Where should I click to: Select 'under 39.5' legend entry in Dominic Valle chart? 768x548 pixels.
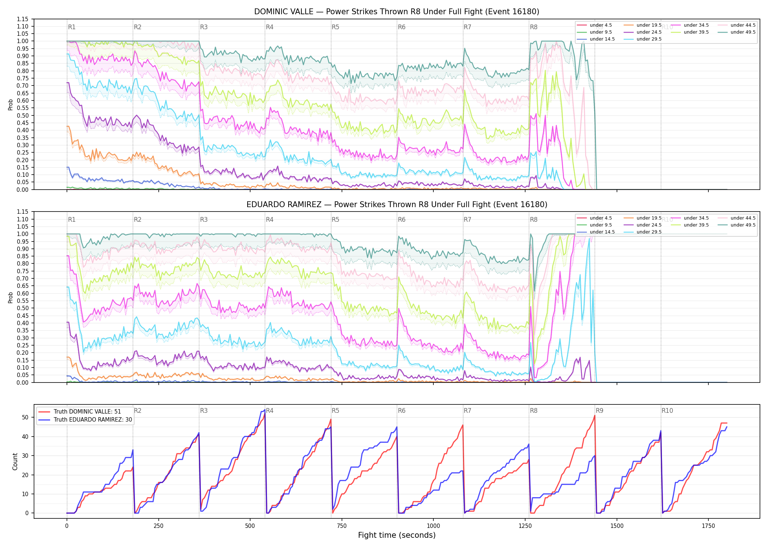(690, 32)
